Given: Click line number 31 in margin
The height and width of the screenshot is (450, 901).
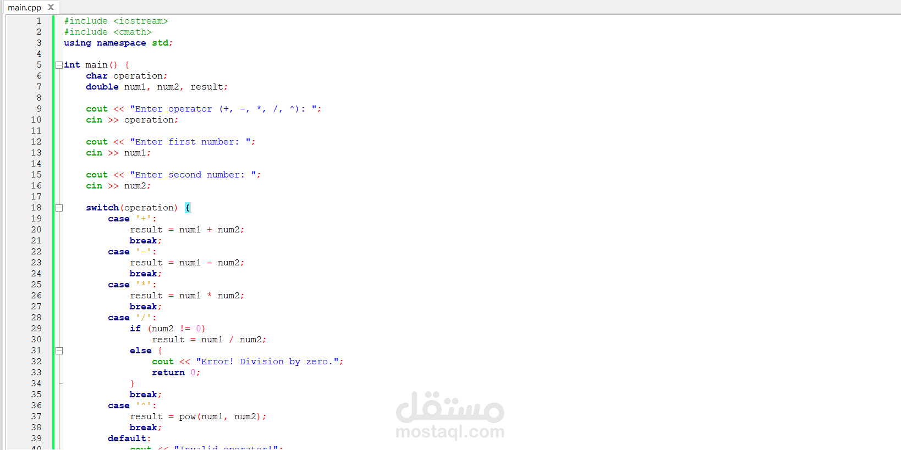Looking at the screenshot, I should click(36, 351).
